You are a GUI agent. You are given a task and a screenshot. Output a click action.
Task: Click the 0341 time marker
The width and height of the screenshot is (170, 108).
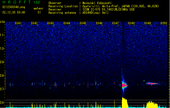click(x=18, y=23)
